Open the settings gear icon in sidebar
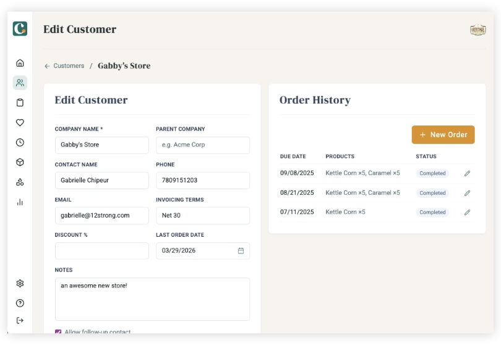The height and width of the screenshot is (345, 501). [x=20, y=283]
